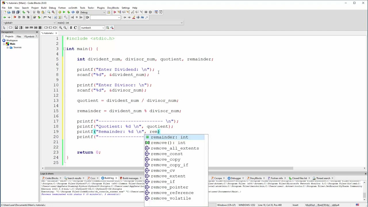This screenshot has height=207, width=368.
Task: Open the Build menu
Action: tap(44, 8)
